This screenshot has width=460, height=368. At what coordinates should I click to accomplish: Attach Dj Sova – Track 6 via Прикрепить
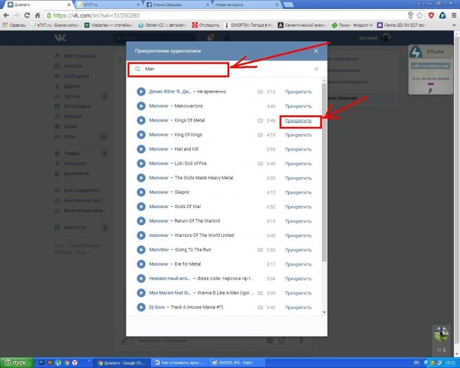point(298,308)
